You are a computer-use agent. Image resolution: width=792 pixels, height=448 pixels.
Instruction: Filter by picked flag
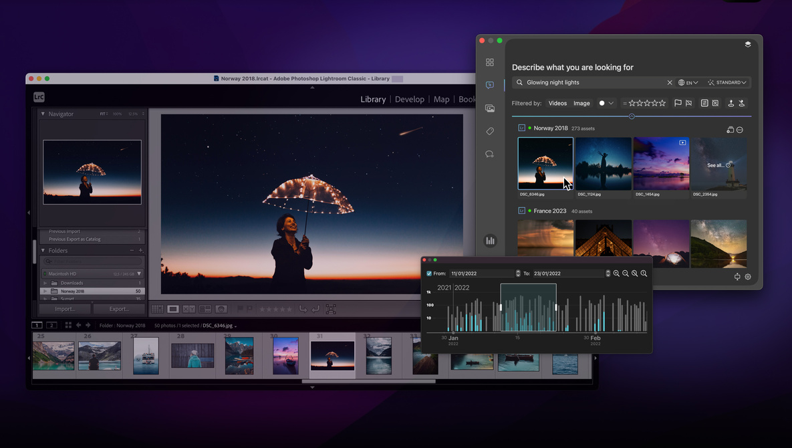pos(678,103)
